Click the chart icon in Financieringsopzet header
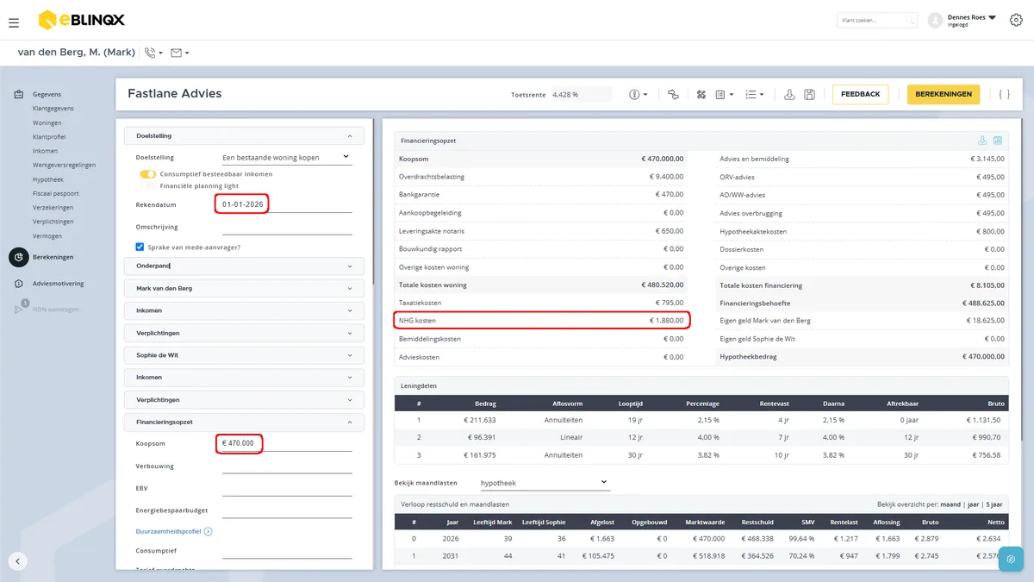Viewport: 1034px width, 582px height. point(998,141)
